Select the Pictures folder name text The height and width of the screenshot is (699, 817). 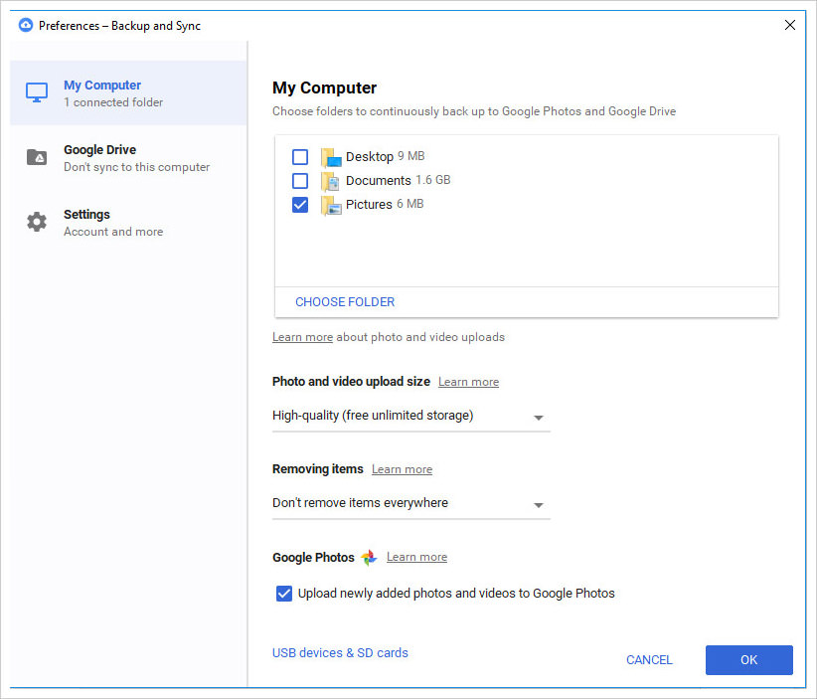click(x=369, y=205)
